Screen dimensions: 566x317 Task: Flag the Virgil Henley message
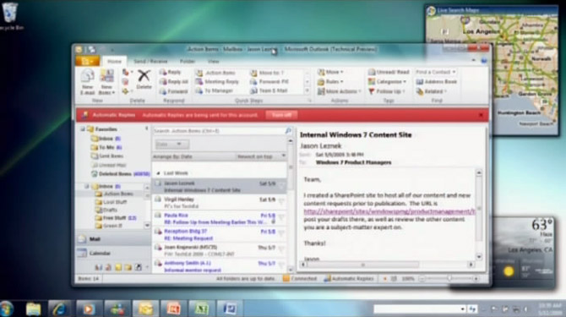280,200
